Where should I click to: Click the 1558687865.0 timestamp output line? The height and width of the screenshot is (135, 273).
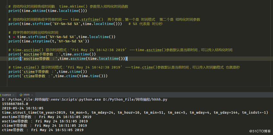[15, 104]
